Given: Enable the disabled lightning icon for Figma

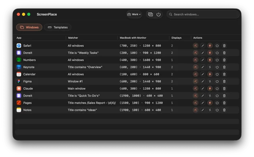Looking at the screenshot, I should [210, 81].
